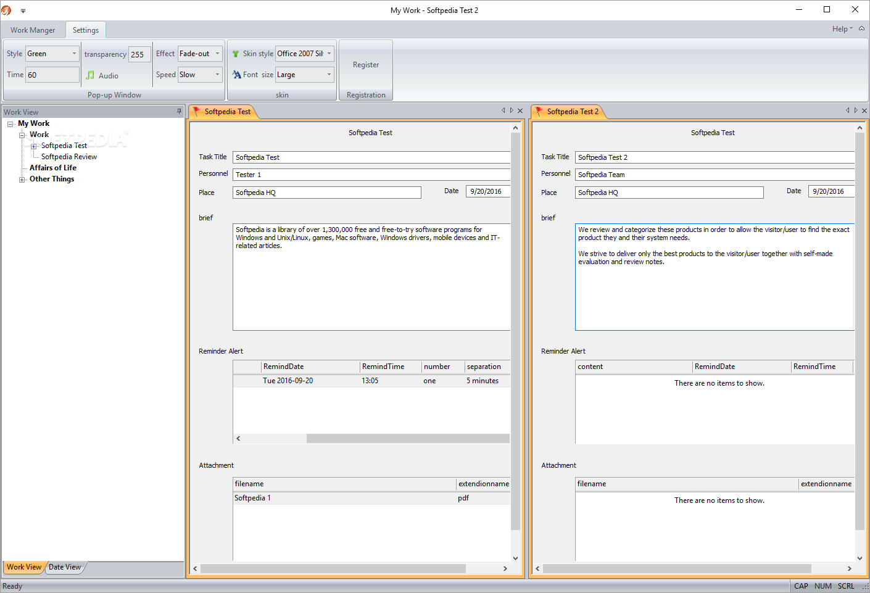Click bottom horizontal scrollbar in Softpedia Test pane
870x593 pixels.
click(333, 568)
